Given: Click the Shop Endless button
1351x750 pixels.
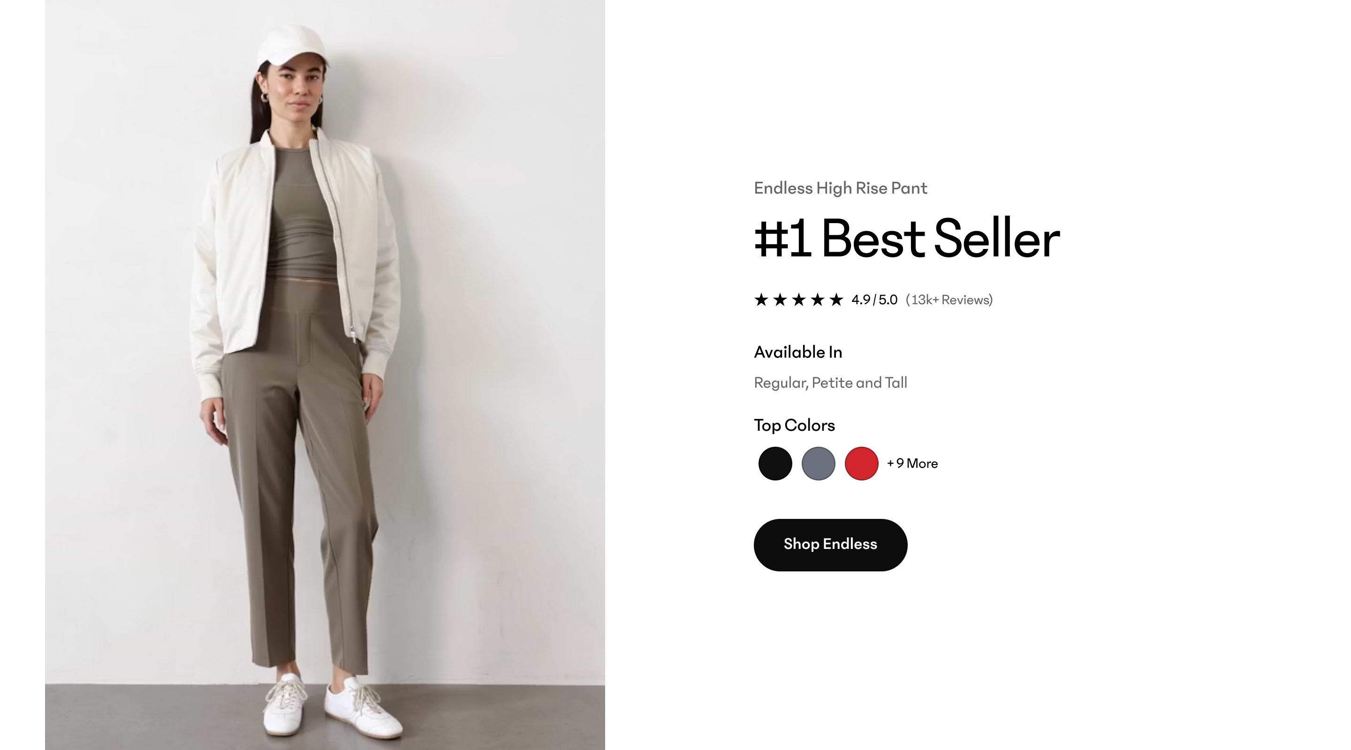Looking at the screenshot, I should click(830, 545).
